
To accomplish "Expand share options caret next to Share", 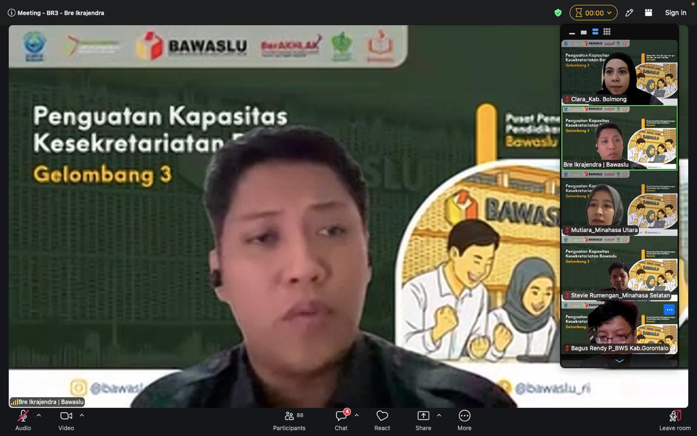I will (x=439, y=415).
